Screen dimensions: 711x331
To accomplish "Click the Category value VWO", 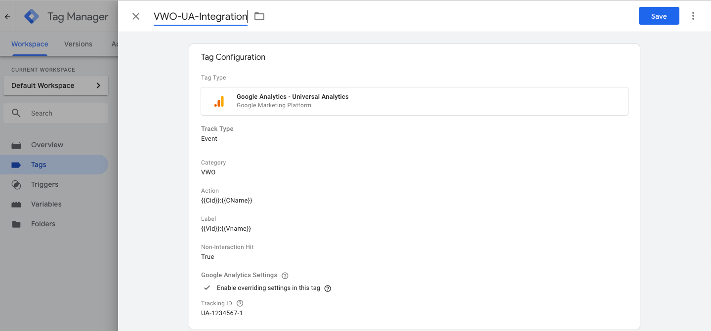I will tap(208, 172).
